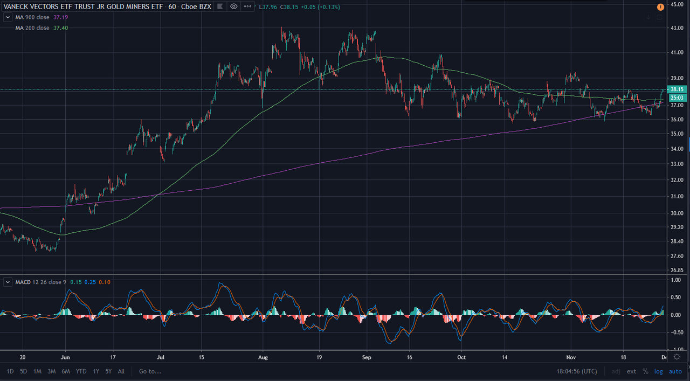Maximize chart pane with faint square icon
The height and width of the screenshot is (381, 690).
(660, 17)
